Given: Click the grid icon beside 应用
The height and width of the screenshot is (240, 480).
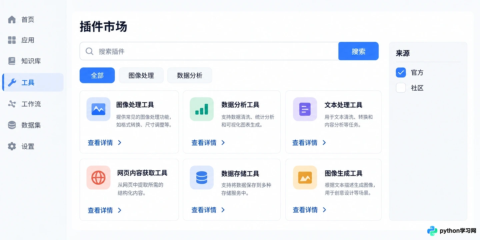Looking at the screenshot, I should click(12, 40).
